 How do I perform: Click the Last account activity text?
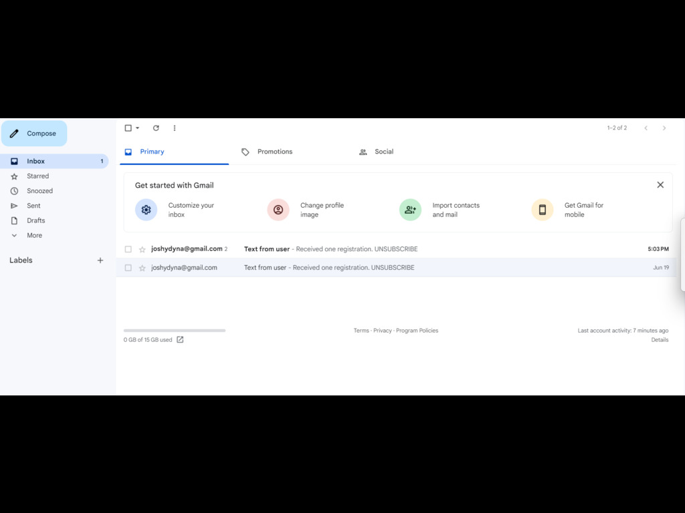click(x=623, y=331)
